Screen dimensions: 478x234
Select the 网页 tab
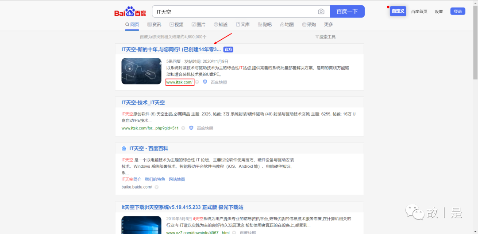pyautogui.click(x=132, y=25)
